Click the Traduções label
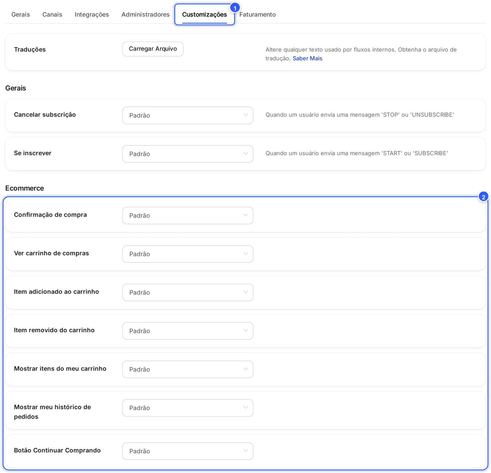This screenshot has height=473, width=491. 30,49
